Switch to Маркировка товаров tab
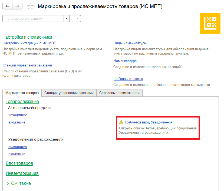224x191 pixels. click(22, 93)
